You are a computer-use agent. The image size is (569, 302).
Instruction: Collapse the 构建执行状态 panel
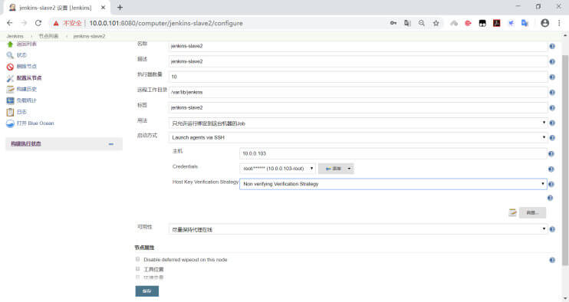[111, 144]
